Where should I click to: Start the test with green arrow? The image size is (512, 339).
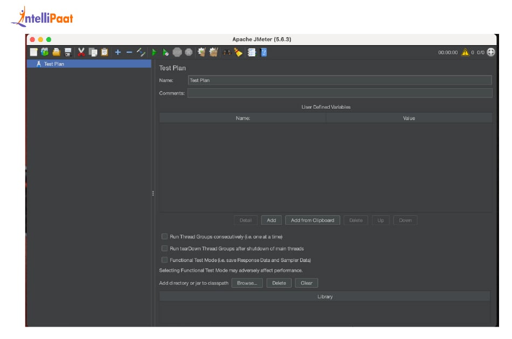(x=154, y=52)
